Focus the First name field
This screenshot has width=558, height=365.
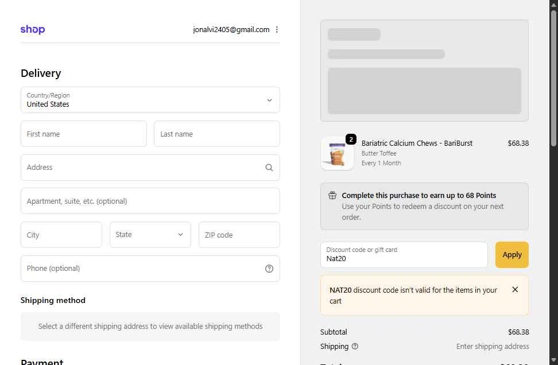[84, 134]
